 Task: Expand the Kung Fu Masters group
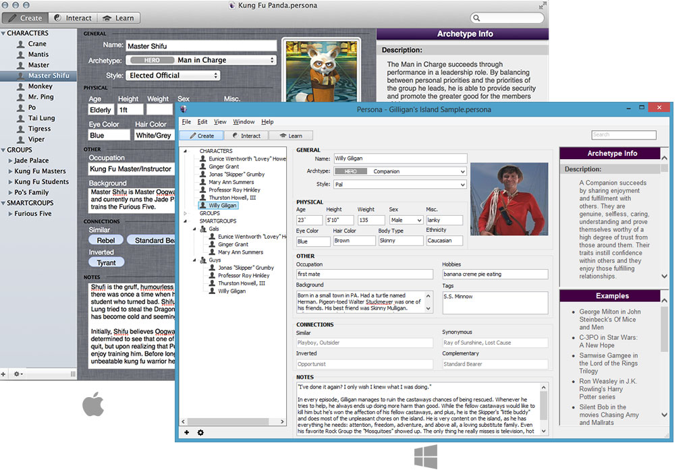[11, 171]
